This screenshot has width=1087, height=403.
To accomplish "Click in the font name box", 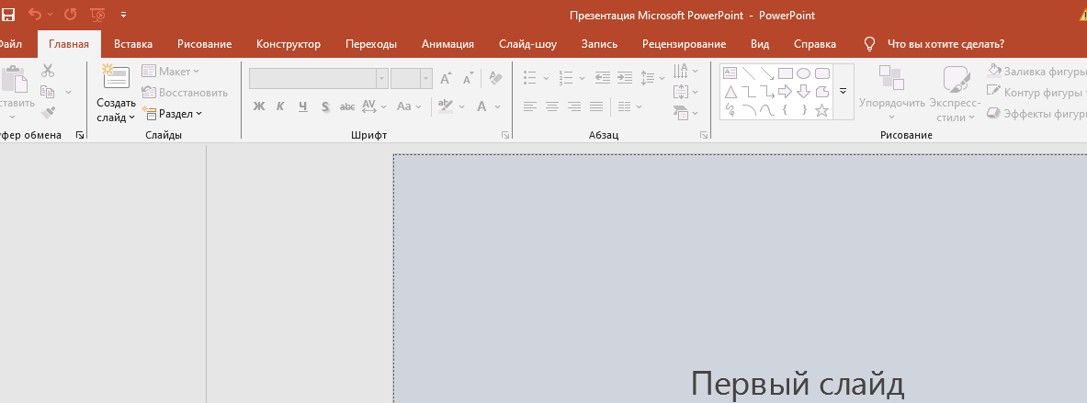I will point(312,78).
